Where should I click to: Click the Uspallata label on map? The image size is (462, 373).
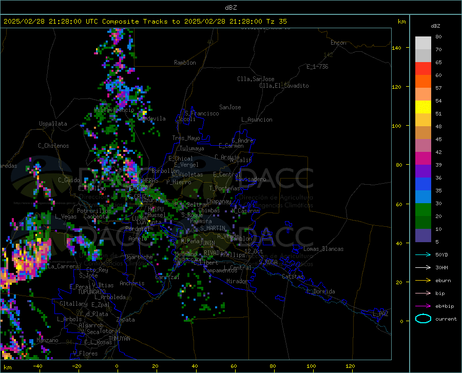pos(53,124)
